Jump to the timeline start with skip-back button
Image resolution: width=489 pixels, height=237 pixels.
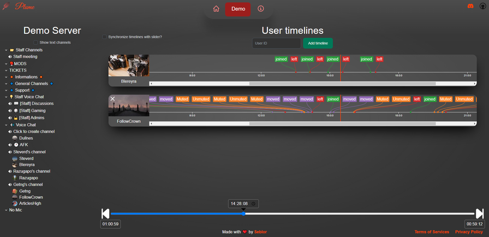(105, 214)
